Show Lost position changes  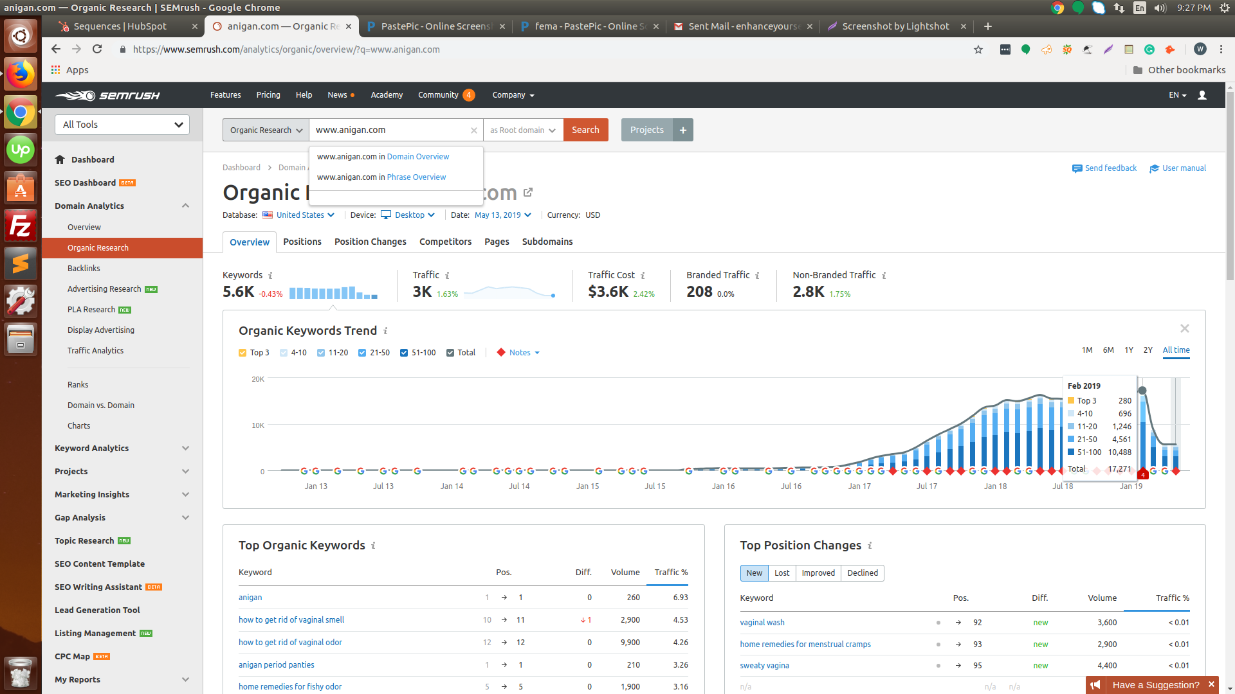coord(782,573)
